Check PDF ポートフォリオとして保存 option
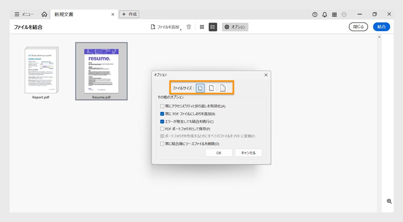The width and height of the screenshot is (403, 222). 162,128
